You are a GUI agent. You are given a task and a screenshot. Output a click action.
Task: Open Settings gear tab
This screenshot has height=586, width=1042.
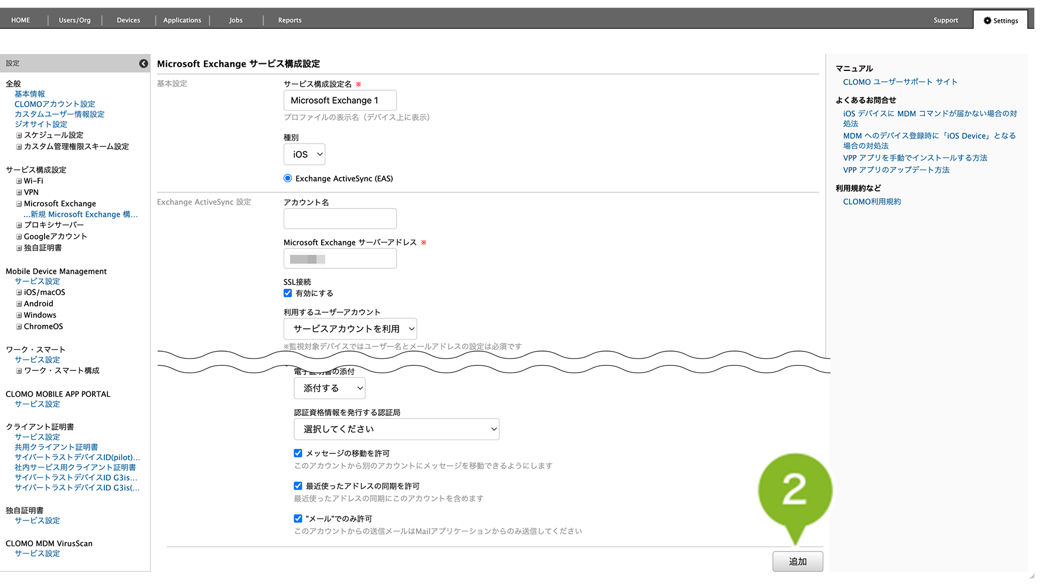[1000, 21]
